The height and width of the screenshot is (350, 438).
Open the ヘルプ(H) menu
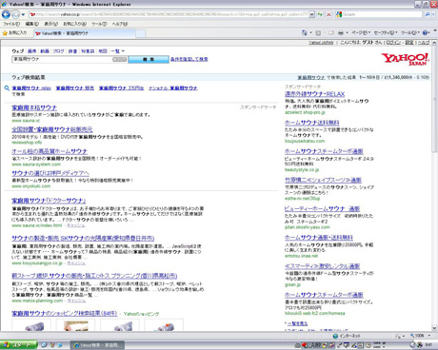coord(120,24)
